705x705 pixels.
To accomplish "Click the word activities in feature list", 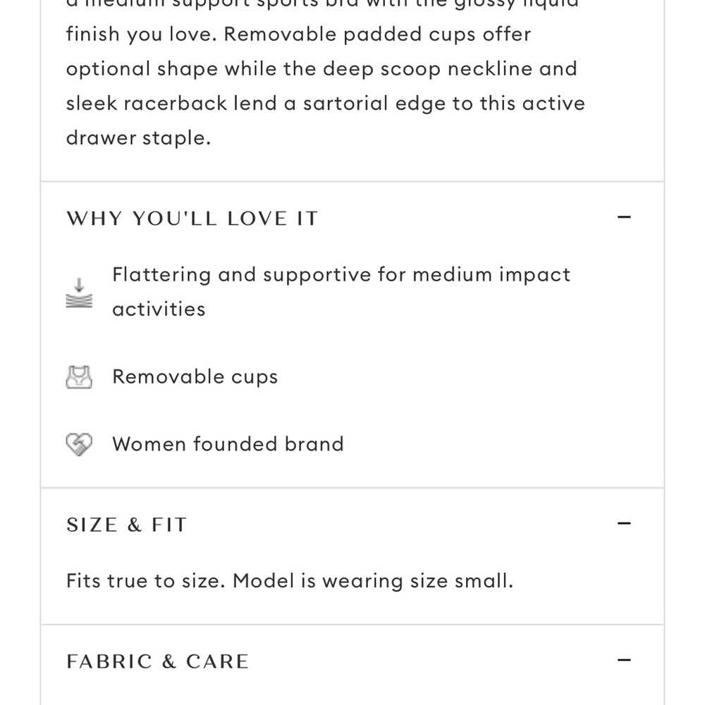I will point(159,309).
